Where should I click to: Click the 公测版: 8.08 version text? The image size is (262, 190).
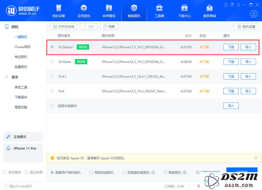tap(174, 186)
